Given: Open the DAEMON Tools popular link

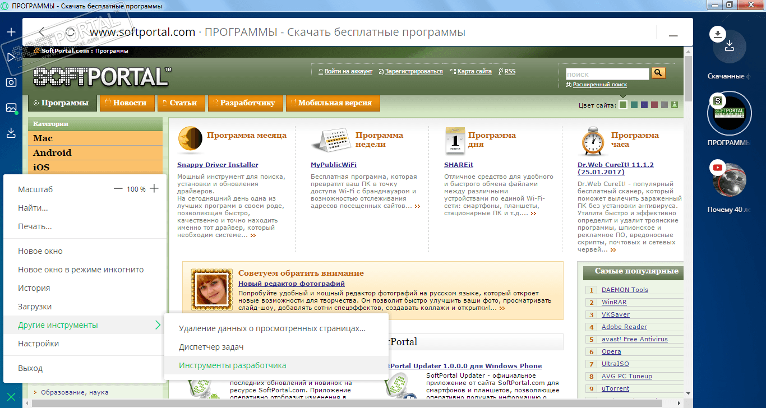Looking at the screenshot, I should point(625,290).
